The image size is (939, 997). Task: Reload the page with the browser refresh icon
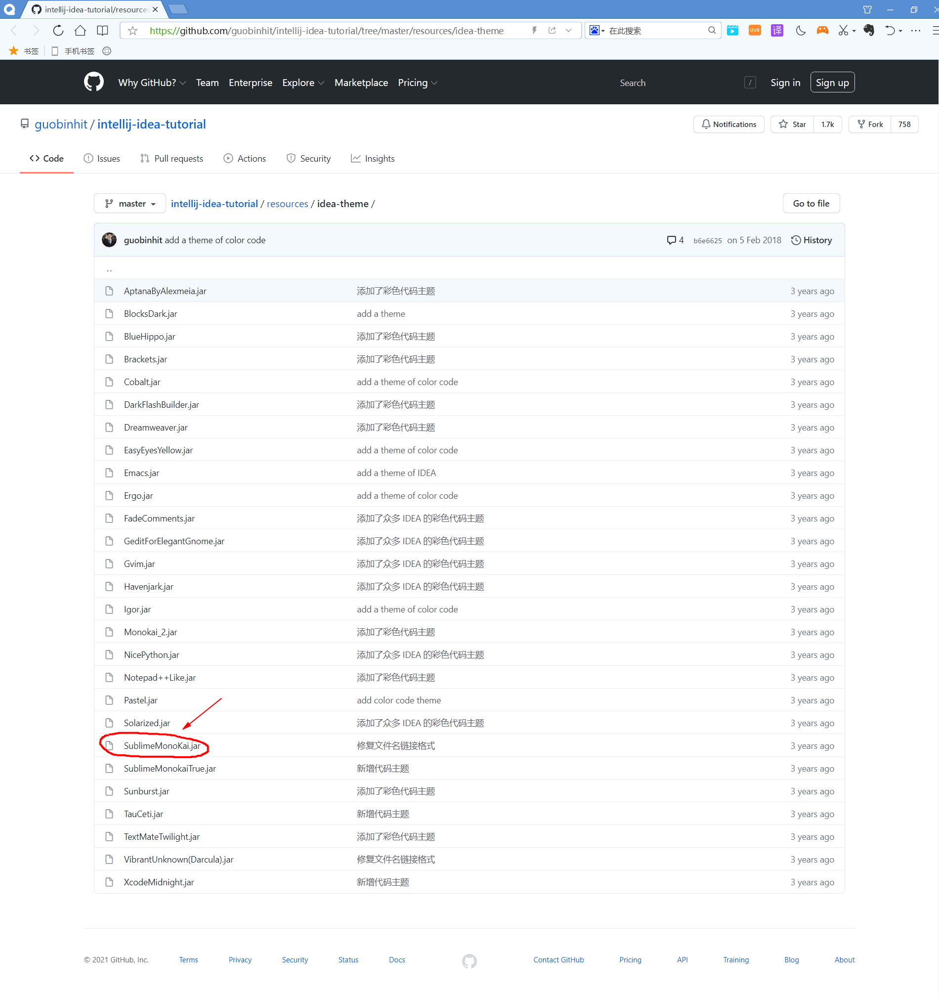click(58, 31)
